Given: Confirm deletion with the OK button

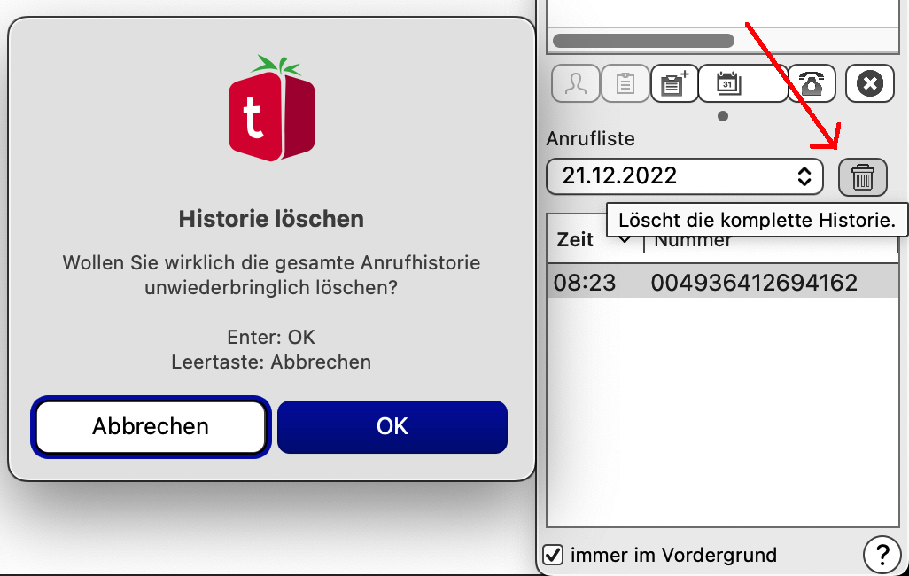Looking at the screenshot, I should [x=392, y=427].
